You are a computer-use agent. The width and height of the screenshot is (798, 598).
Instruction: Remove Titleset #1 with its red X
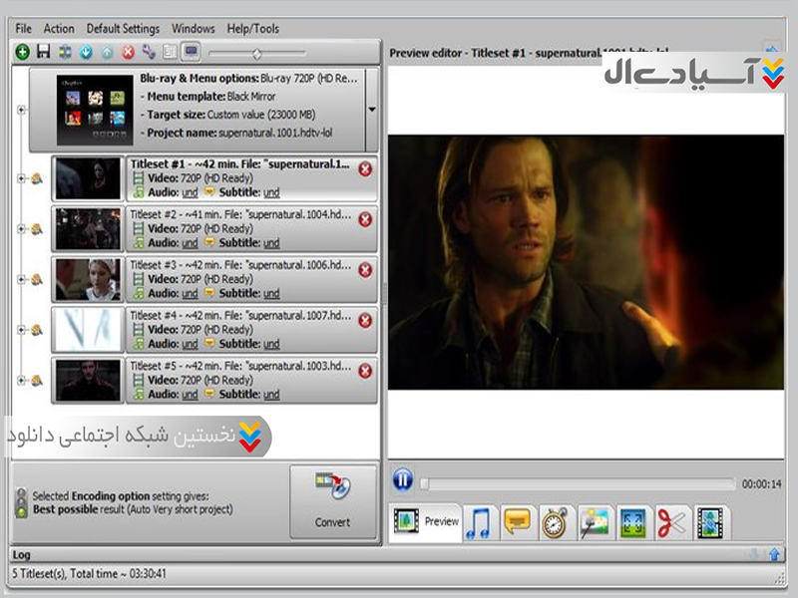[x=365, y=168]
